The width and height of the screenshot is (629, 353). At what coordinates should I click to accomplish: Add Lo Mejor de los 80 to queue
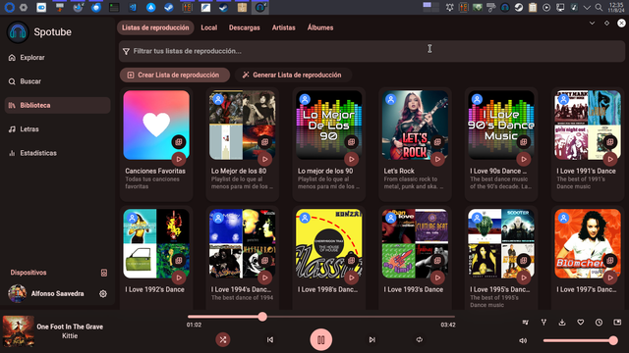coord(264,141)
